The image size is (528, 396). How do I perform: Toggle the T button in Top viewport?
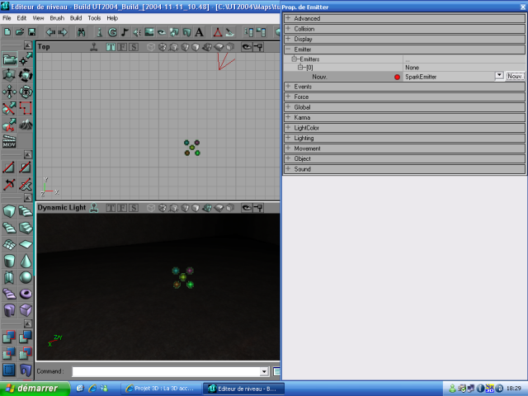pyautogui.click(x=110, y=47)
